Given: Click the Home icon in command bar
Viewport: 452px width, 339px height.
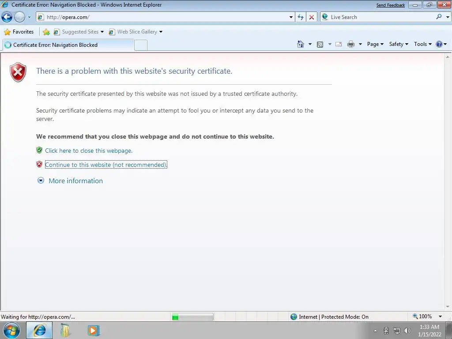Looking at the screenshot, I should (x=300, y=44).
